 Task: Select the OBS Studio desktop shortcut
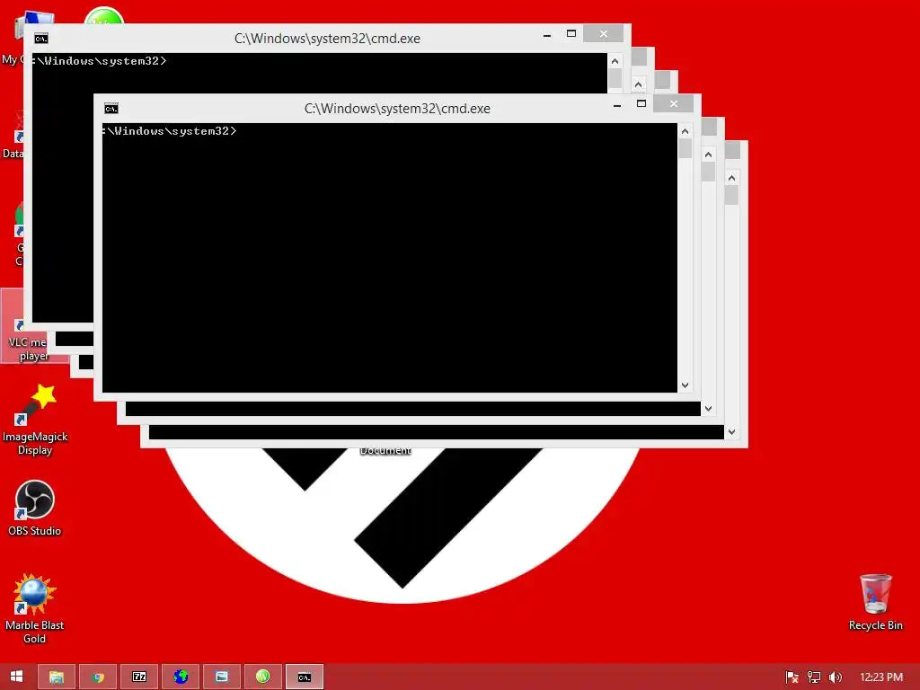[x=35, y=509]
